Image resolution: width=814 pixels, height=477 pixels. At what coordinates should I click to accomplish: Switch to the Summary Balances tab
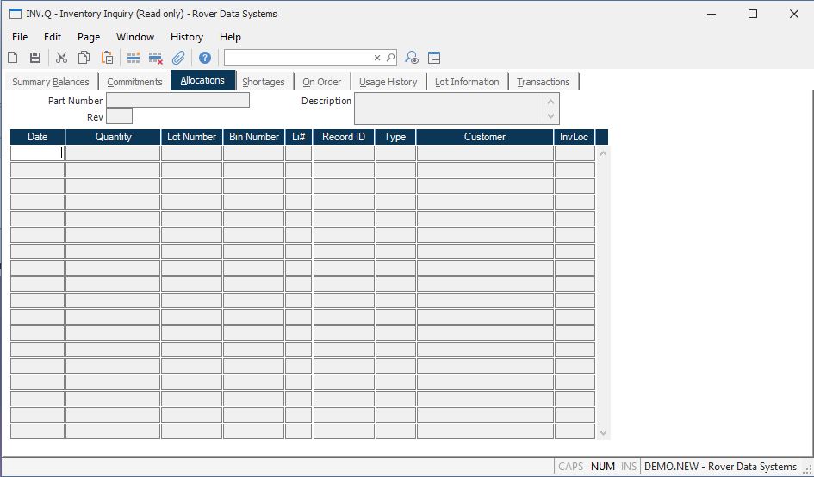(x=51, y=82)
